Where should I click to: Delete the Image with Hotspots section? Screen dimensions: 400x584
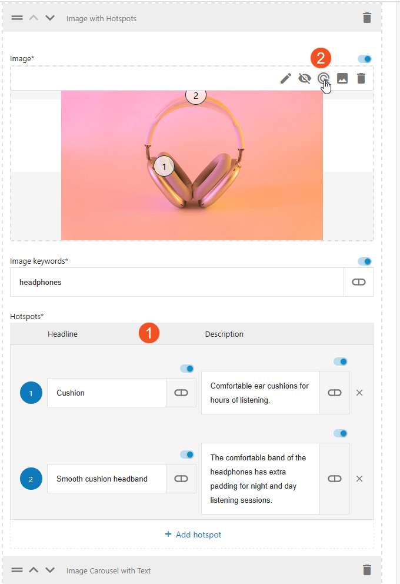point(367,18)
